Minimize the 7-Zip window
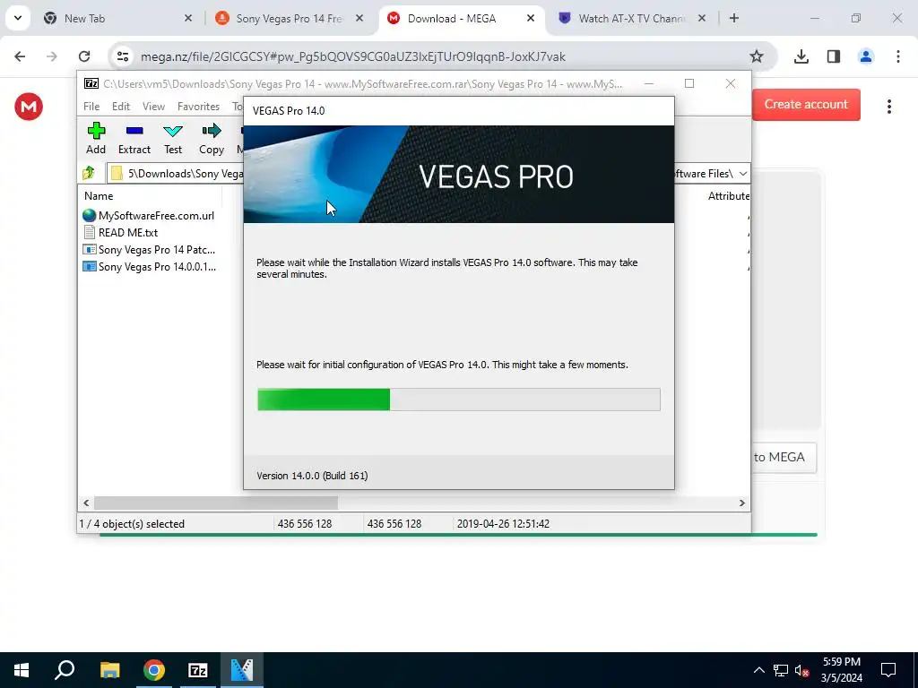Viewport: 918px width, 688px height. click(x=649, y=83)
